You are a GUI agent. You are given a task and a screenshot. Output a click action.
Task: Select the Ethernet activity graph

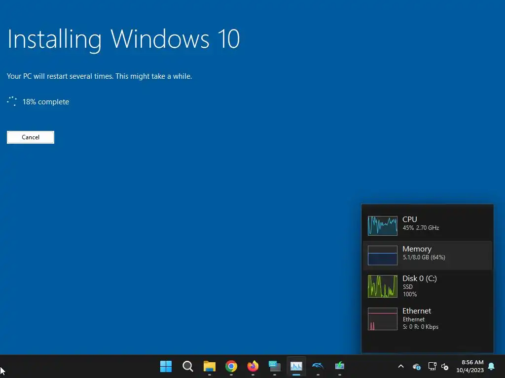tap(383, 319)
